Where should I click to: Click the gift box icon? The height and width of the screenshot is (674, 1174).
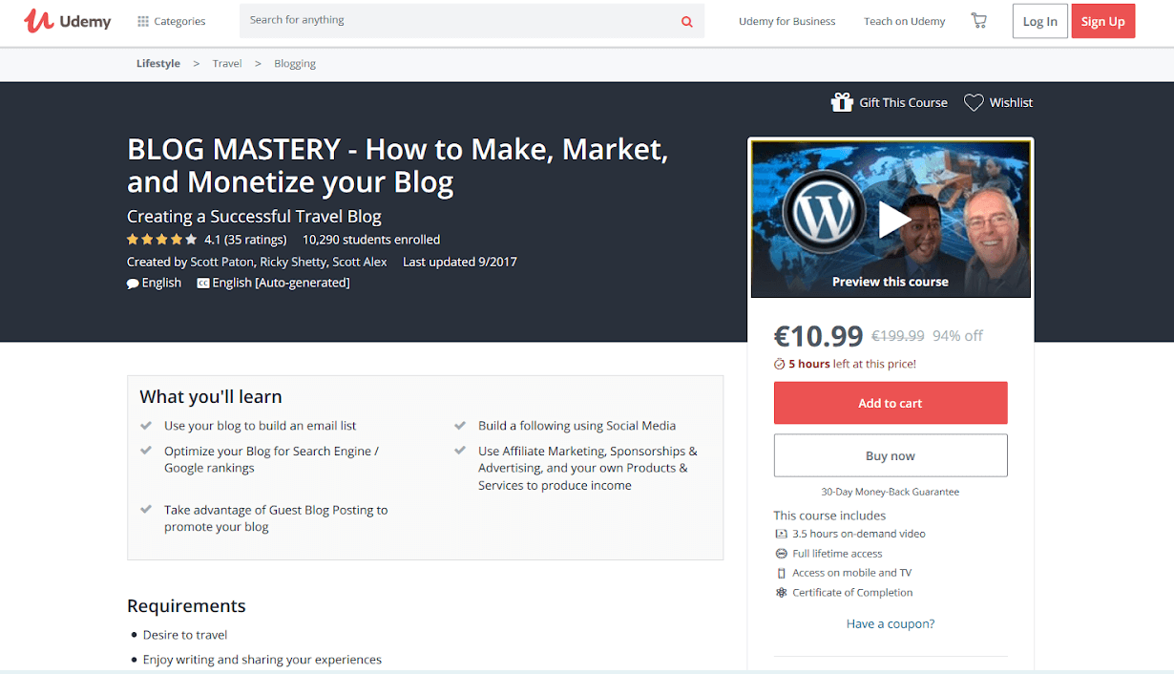(841, 103)
